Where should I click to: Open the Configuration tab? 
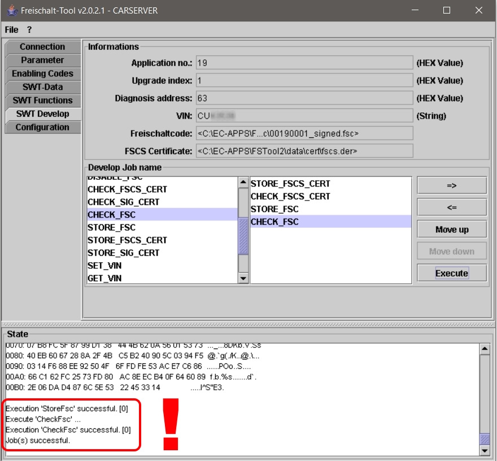click(x=43, y=127)
